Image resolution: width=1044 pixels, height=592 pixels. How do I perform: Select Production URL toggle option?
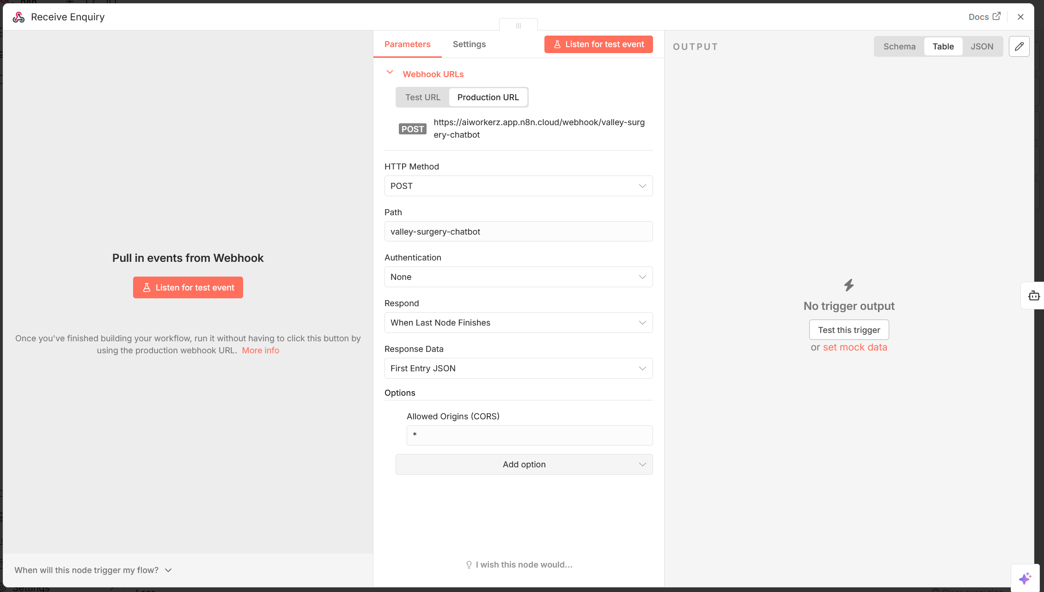pyautogui.click(x=488, y=97)
